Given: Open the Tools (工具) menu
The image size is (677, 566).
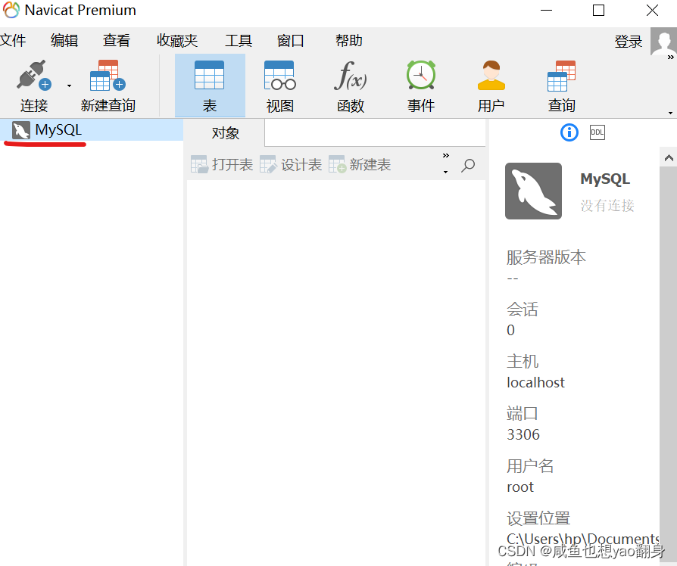Looking at the screenshot, I should pyautogui.click(x=239, y=41).
